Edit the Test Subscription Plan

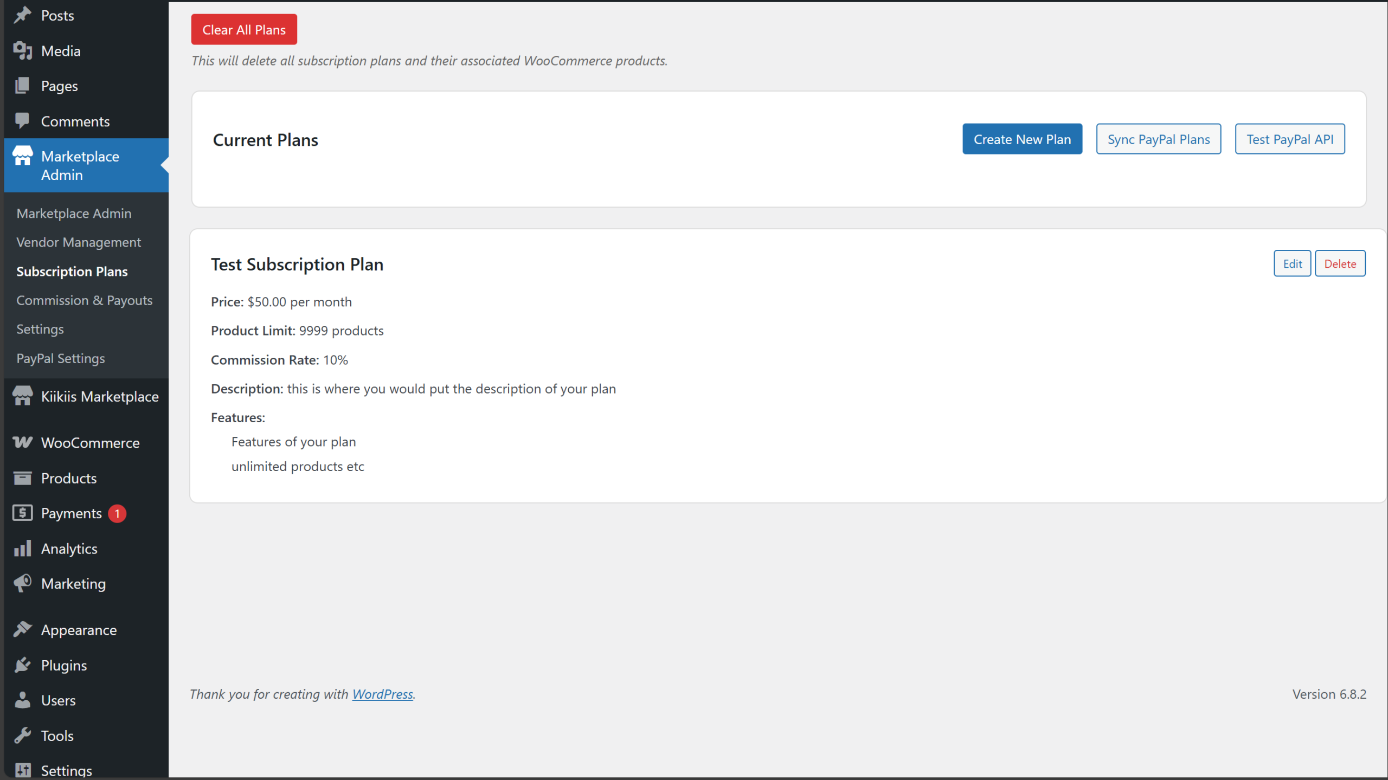1292,263
